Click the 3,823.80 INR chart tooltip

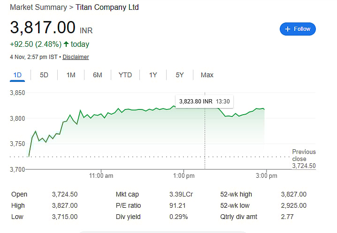click(x=204, y=101)
